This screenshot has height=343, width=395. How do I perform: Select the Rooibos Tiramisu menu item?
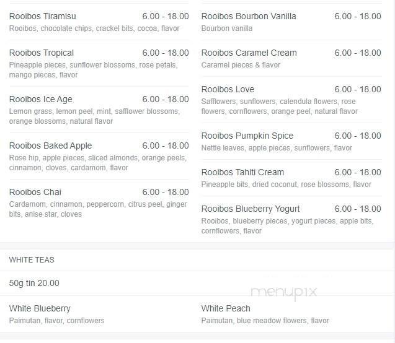click(43, 16)
